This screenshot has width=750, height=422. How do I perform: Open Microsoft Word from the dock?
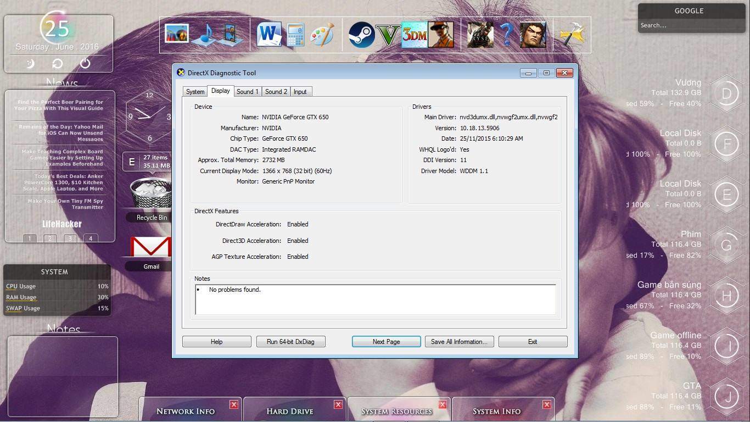click(269, 35)
